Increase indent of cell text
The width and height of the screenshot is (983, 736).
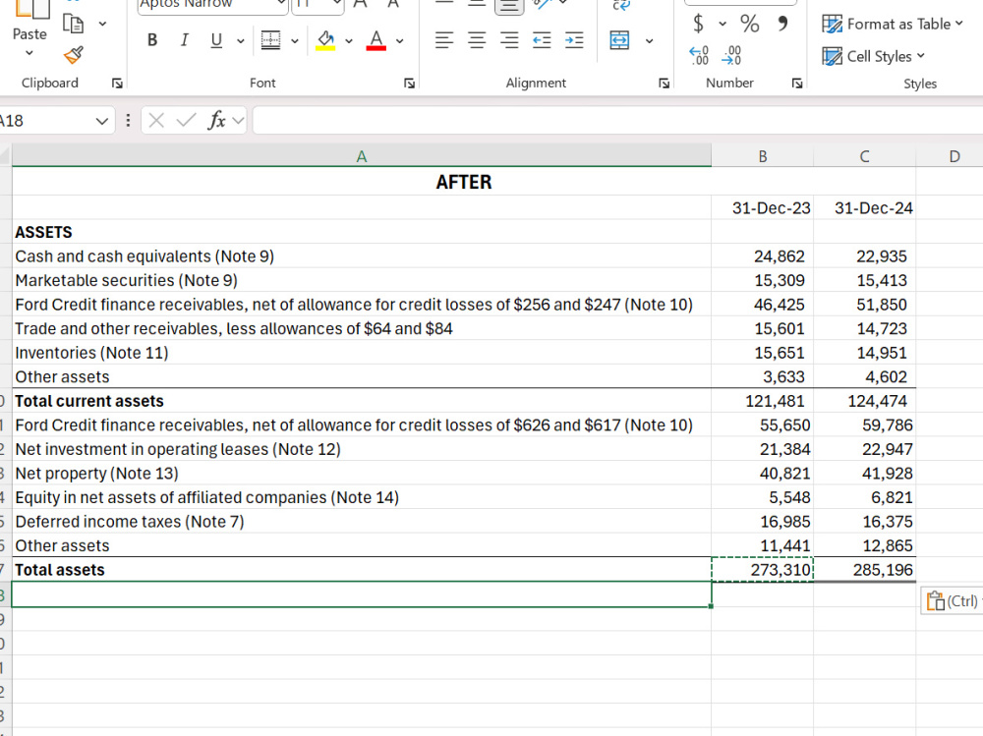[574, 40]
